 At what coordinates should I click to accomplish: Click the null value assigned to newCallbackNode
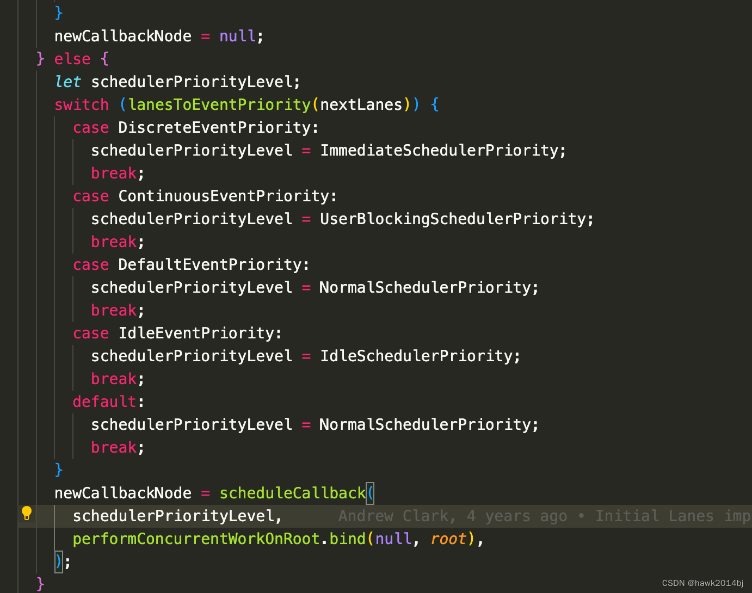click(237, 35)
